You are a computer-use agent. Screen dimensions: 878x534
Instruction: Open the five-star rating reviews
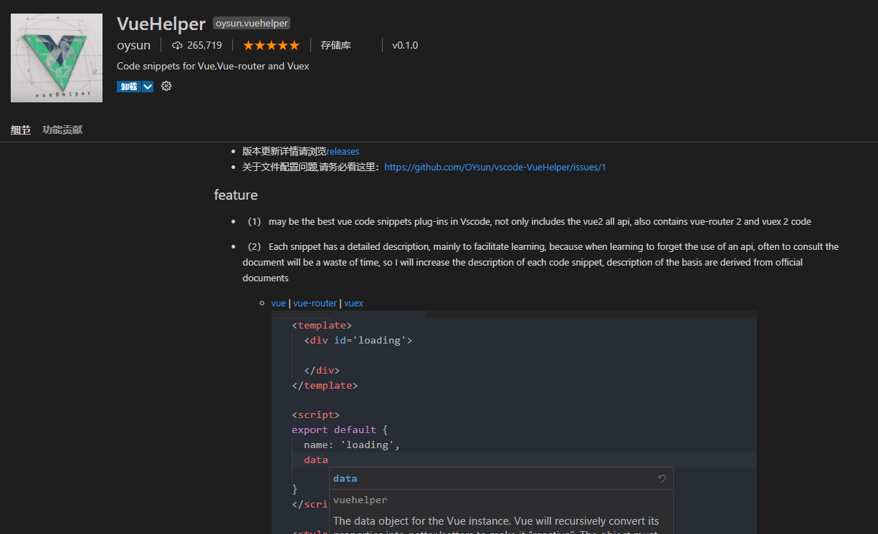coord(271,45)
